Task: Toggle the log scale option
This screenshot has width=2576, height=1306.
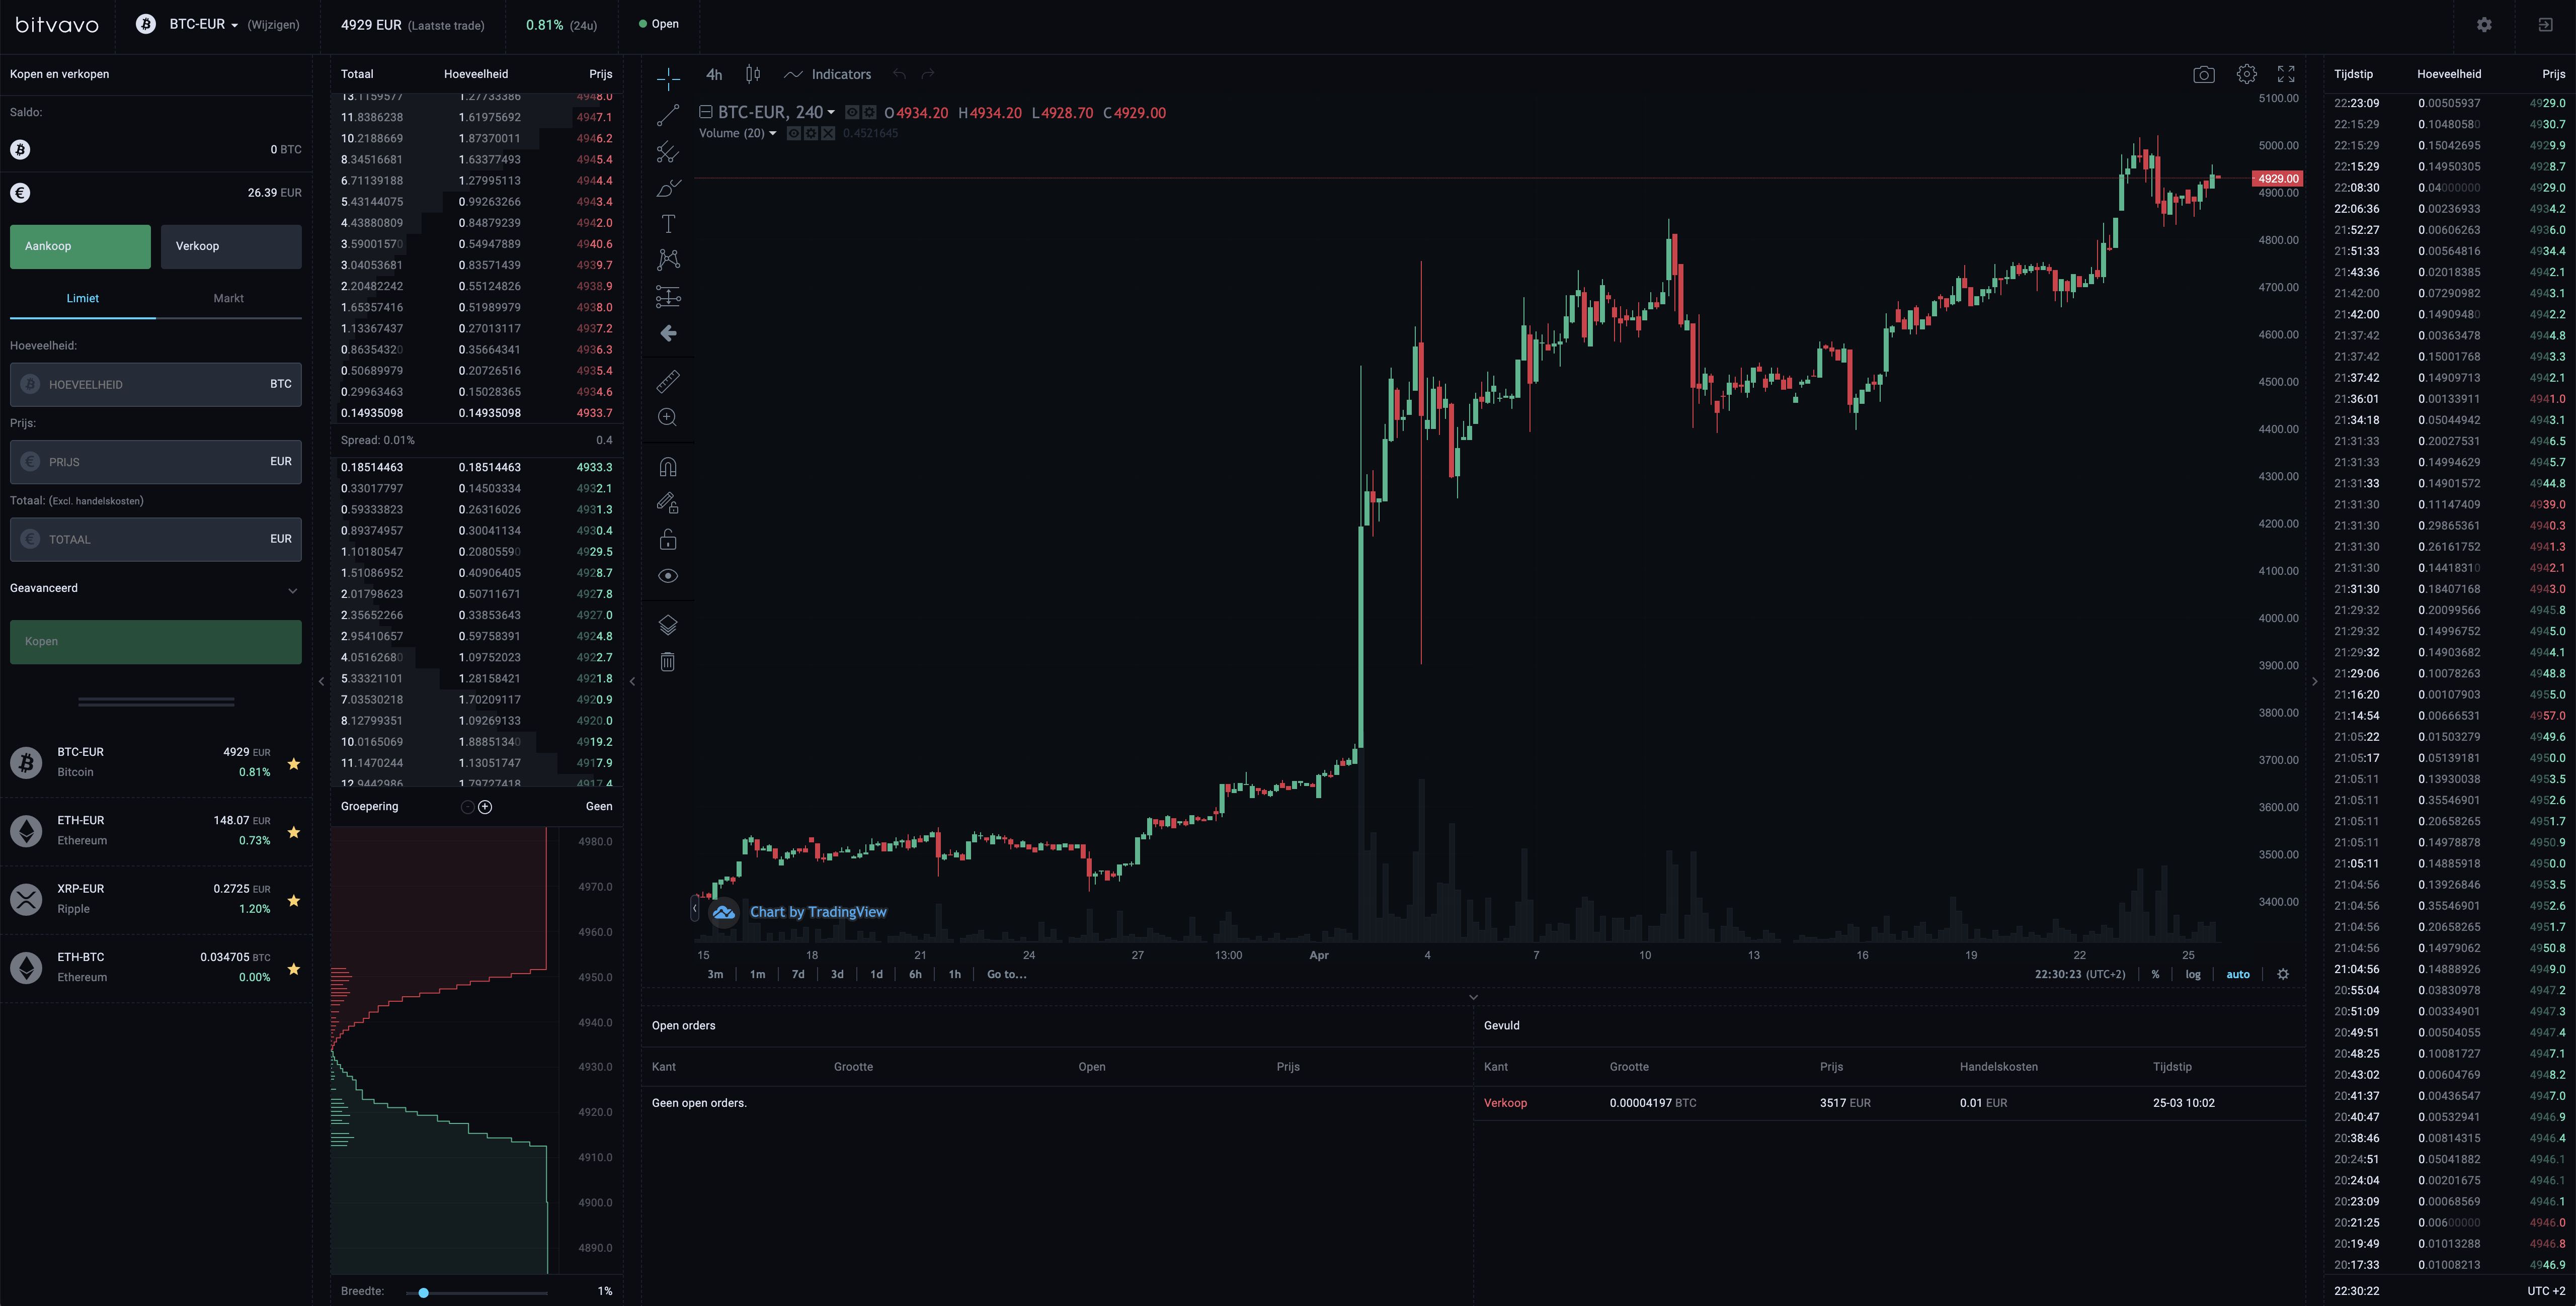Action: [x=2193, y=974]
